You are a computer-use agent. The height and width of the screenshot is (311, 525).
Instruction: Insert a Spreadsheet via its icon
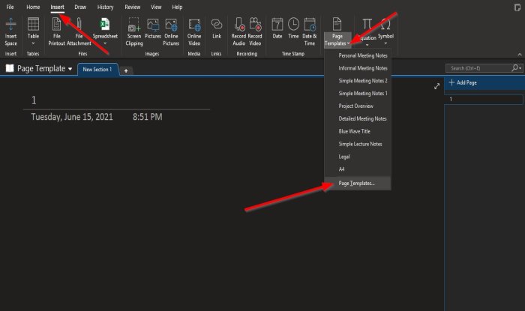105,24
